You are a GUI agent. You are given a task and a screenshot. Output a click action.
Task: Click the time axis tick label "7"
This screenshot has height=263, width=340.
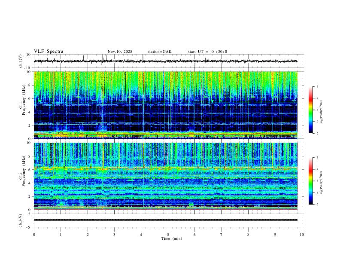(x=222, y=235)
